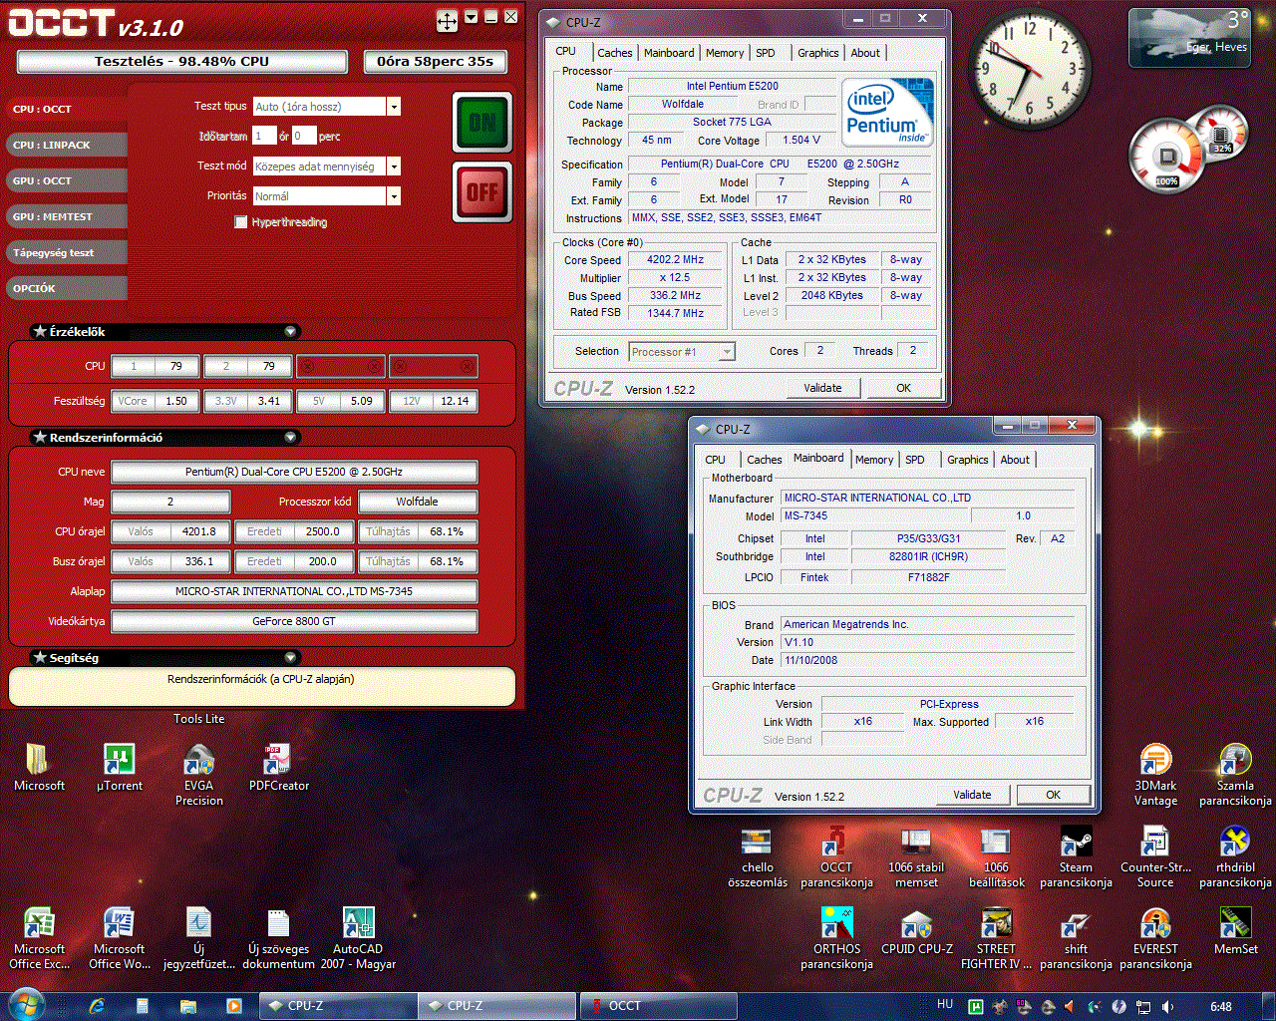Collapse the Érzékelők section
The height and width of the screenshot is (1021, 1276).
tap(290, 331)
